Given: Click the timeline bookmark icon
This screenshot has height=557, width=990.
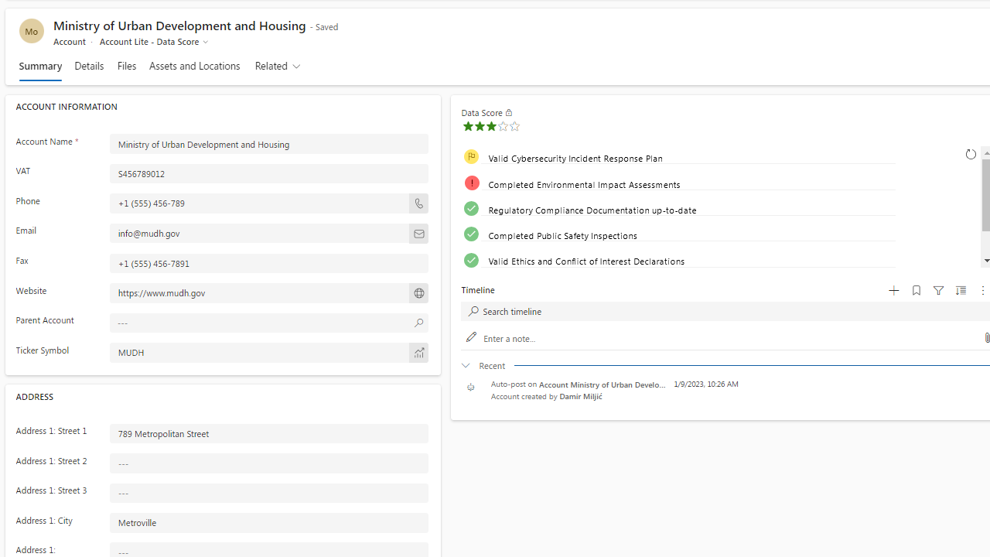Looking at the screenshot, I should click(x=917, y=291).
